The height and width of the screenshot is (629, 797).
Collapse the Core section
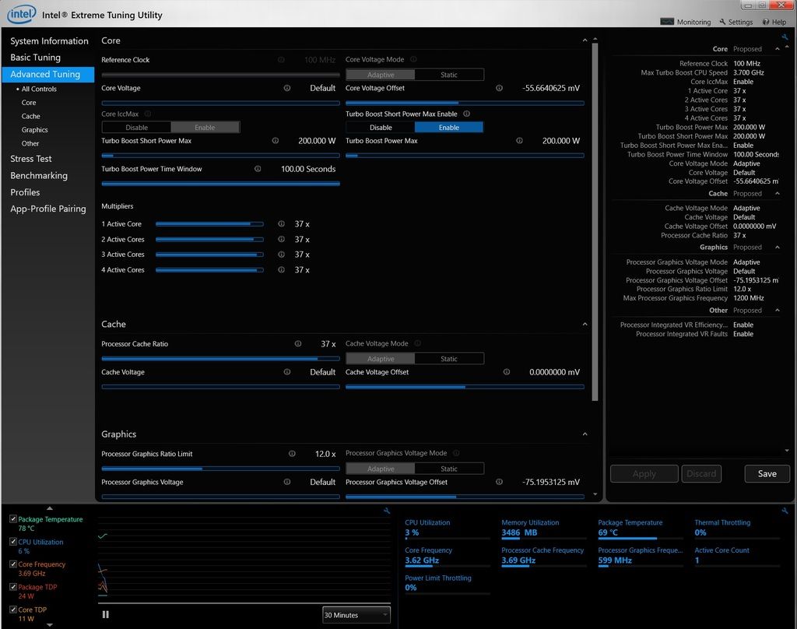pyautogui.click(x=585, y=40)
